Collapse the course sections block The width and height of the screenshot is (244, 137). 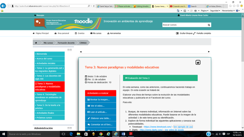(x=68, y=50)
